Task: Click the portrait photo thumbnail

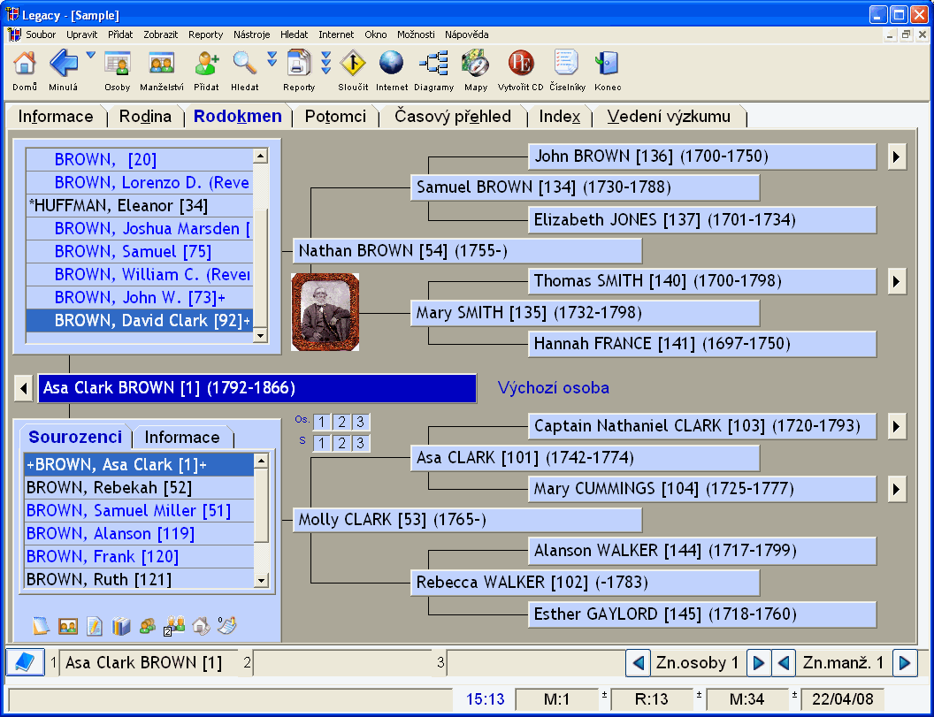Action: point(325,311)
